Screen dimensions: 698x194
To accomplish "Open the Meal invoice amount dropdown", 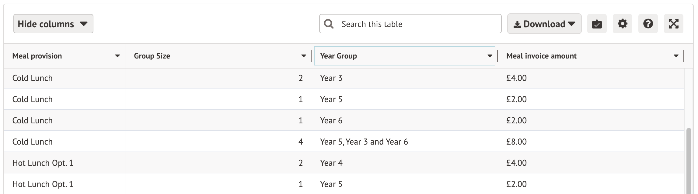I will [676, 56].
